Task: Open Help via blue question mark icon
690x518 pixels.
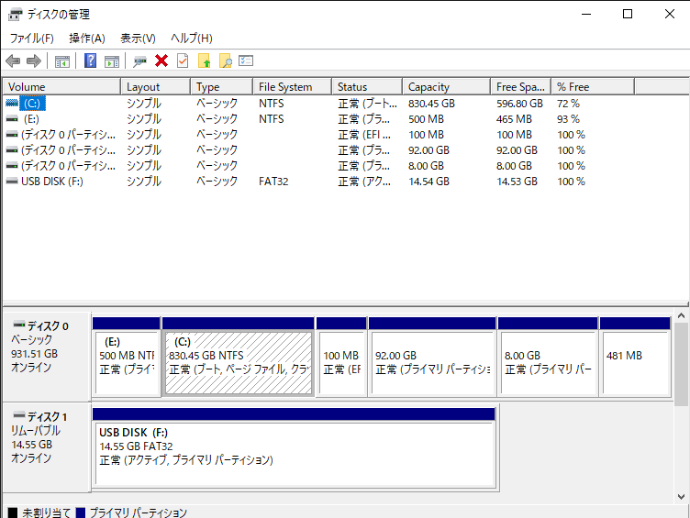Action: [x=90, y=61]
